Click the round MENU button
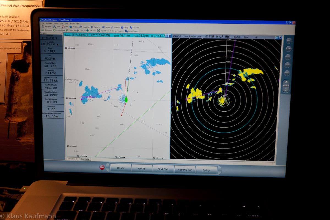Viewport: 330px width, 220px height. (x=287, y=73)
